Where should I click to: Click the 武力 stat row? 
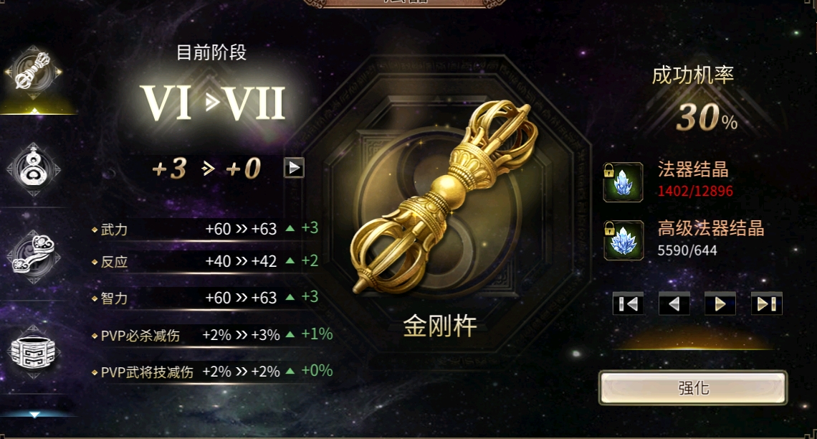206,229
